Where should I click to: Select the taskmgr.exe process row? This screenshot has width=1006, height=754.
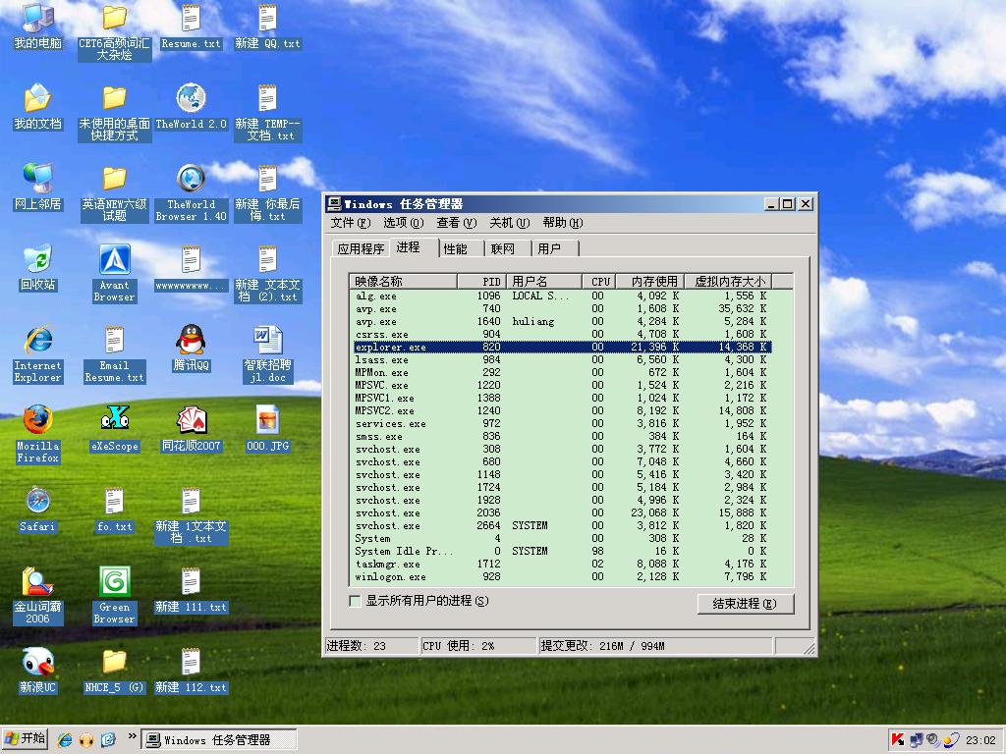[x=562, y=565]
